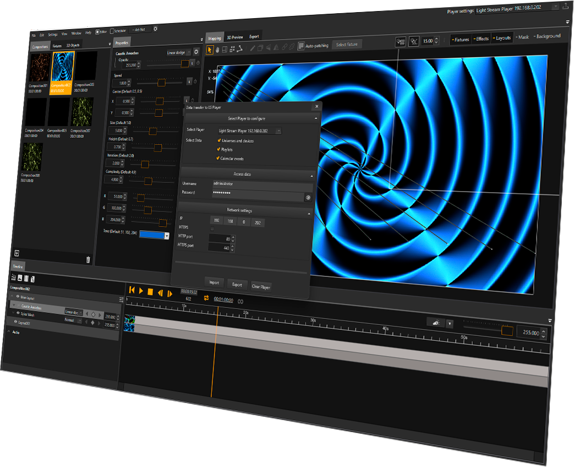The width and height of the screenshot is (574, 467).
Task: Toggle visibility of Spiral Mesh layer
Action: coord(18,313)
